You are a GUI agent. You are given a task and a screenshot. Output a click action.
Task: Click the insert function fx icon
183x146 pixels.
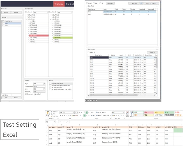[67, 122]
